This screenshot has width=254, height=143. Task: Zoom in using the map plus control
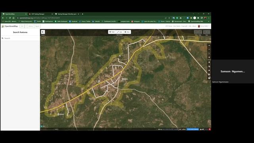pyautogui.click(x=209, y=46)
